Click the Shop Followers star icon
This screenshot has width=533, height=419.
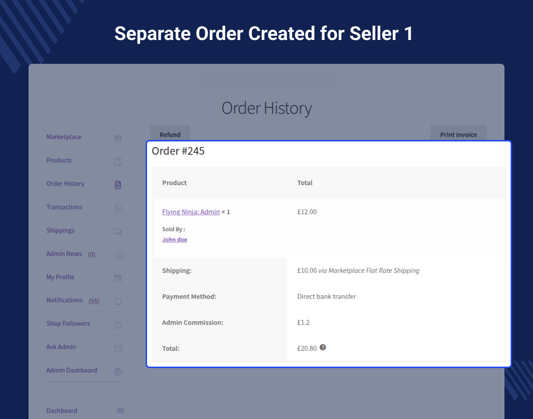pos(118,325)
